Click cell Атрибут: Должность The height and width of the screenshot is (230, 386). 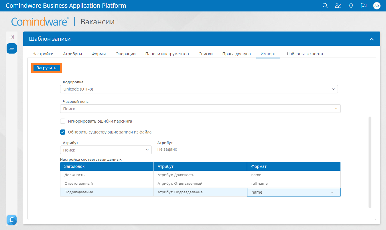click(x=200, y=175)
